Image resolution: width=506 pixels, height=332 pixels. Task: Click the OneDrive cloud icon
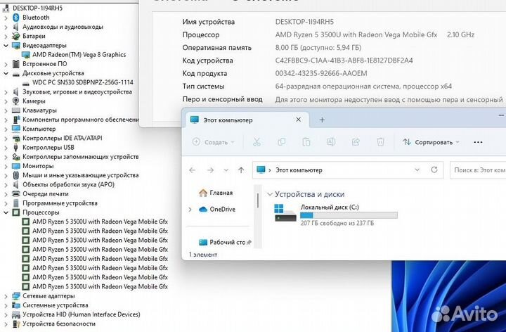point(203,210)
